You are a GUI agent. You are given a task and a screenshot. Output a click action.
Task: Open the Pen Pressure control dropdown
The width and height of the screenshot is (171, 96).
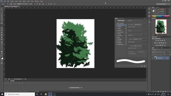coord(138,25)
